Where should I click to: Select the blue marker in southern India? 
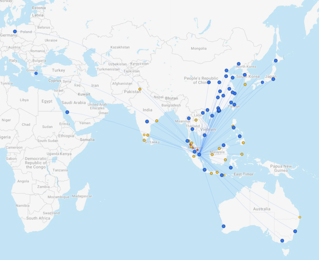[x=147, y=122]
